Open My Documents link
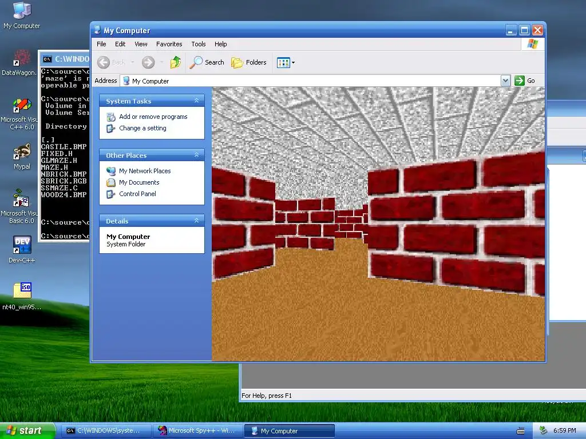586x439 pixels. pyautogui.click(x=139, y=182)
